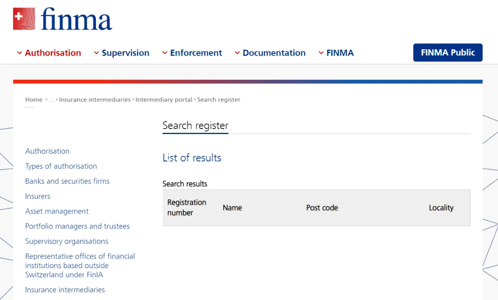
Task: Open the Authorisation top menu
Action: (53, 53)
